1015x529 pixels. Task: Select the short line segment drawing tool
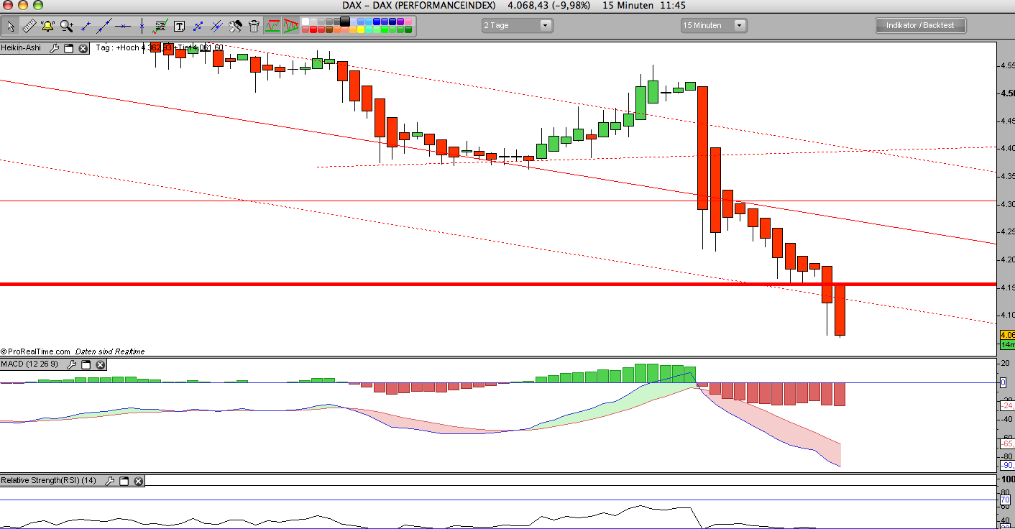[x=86, y=27]
